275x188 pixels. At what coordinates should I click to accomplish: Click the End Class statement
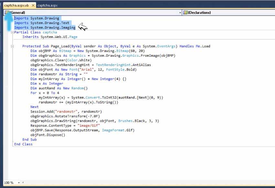23,144
